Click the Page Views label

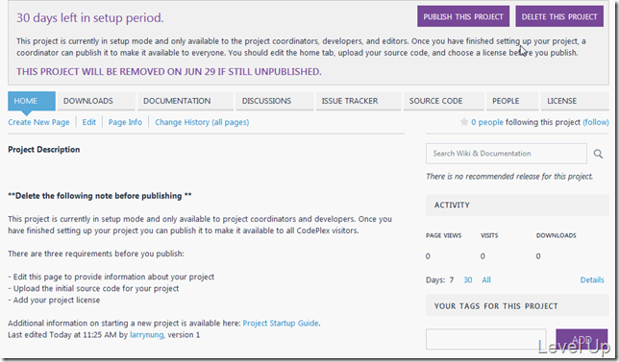(443, 235)
